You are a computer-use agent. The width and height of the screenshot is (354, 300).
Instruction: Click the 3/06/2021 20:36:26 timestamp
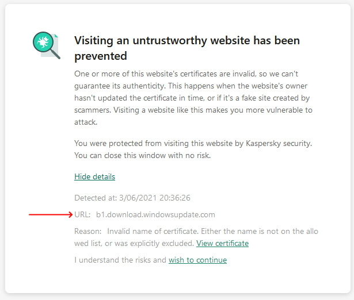(x=155, y=198)
